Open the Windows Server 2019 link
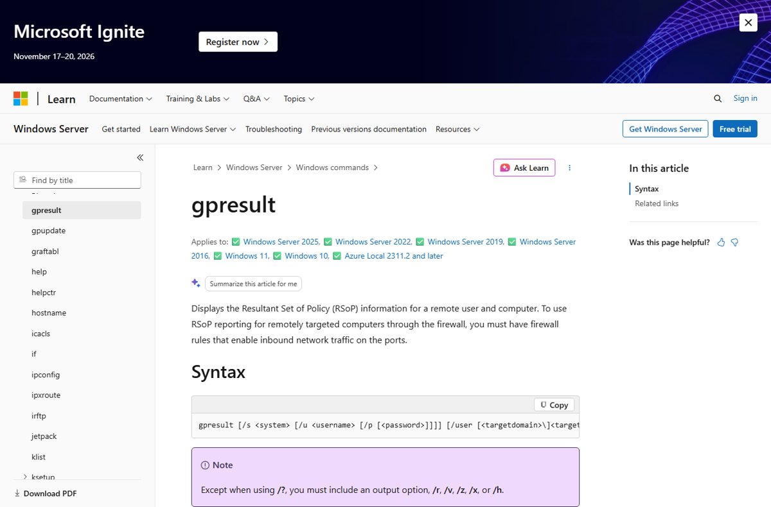The width and height of the screenshot is (771, 507). point(466,242)
